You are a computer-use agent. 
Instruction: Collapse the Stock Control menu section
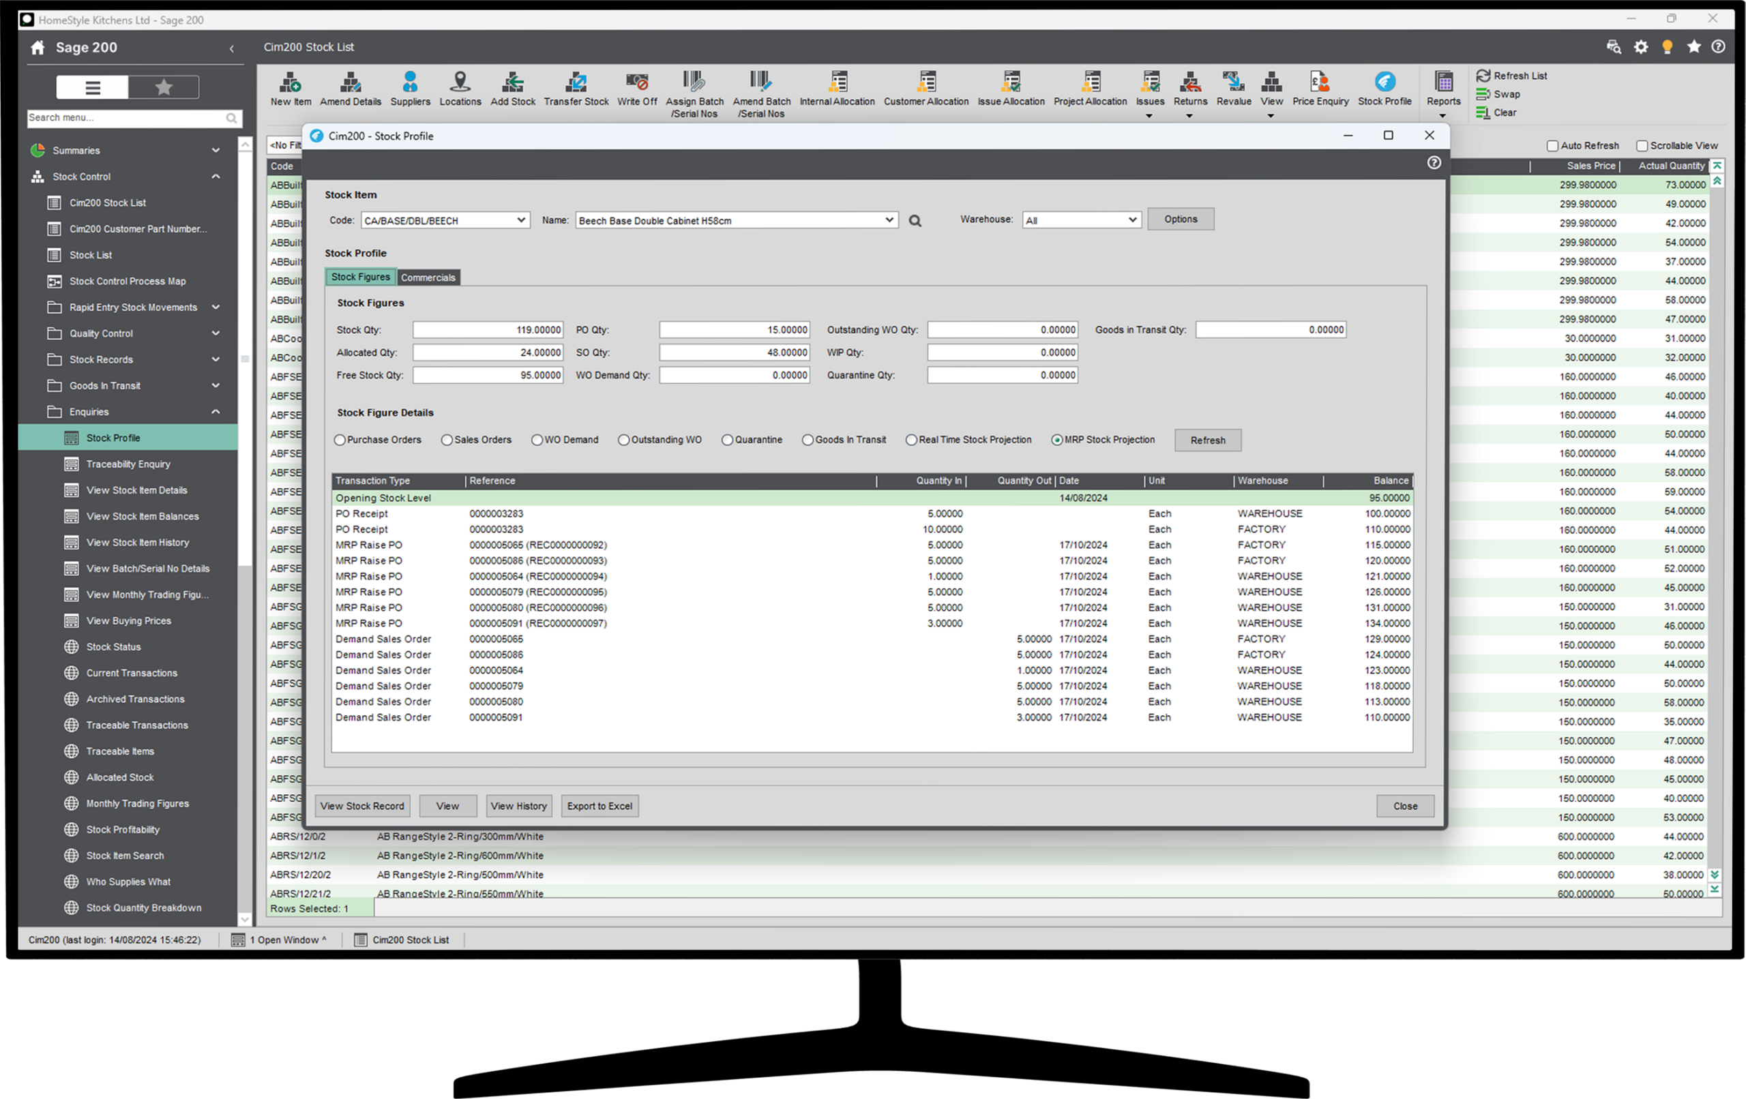(x=216, y=177)
